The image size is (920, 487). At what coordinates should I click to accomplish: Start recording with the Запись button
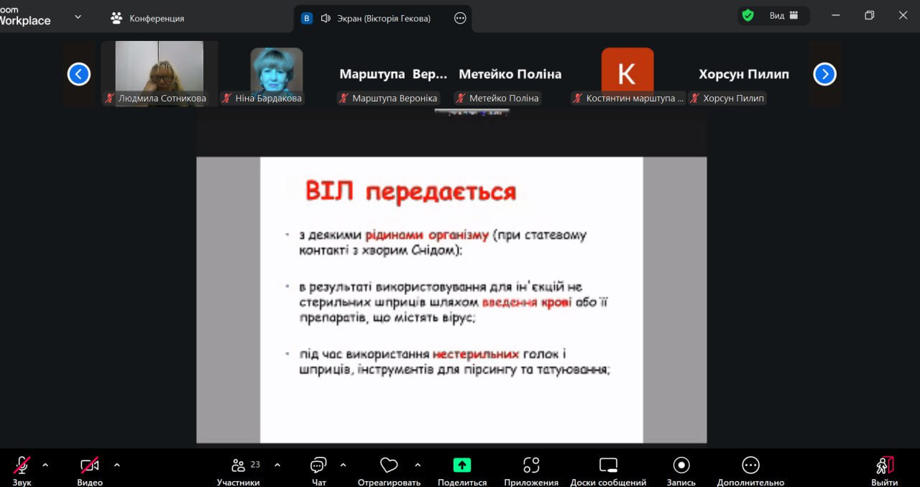click(681, 465)
